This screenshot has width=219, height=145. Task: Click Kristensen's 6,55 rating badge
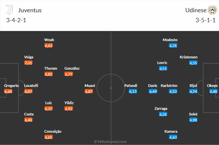pos(193,63)
